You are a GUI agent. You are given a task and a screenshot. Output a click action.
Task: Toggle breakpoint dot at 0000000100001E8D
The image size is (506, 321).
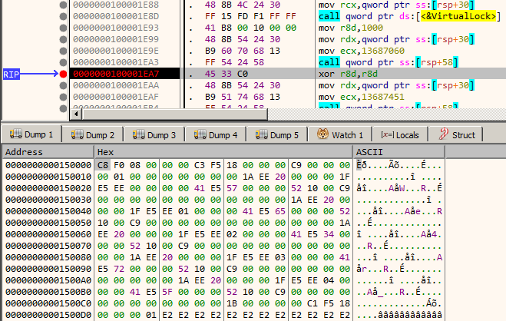[x=63, y=16]
